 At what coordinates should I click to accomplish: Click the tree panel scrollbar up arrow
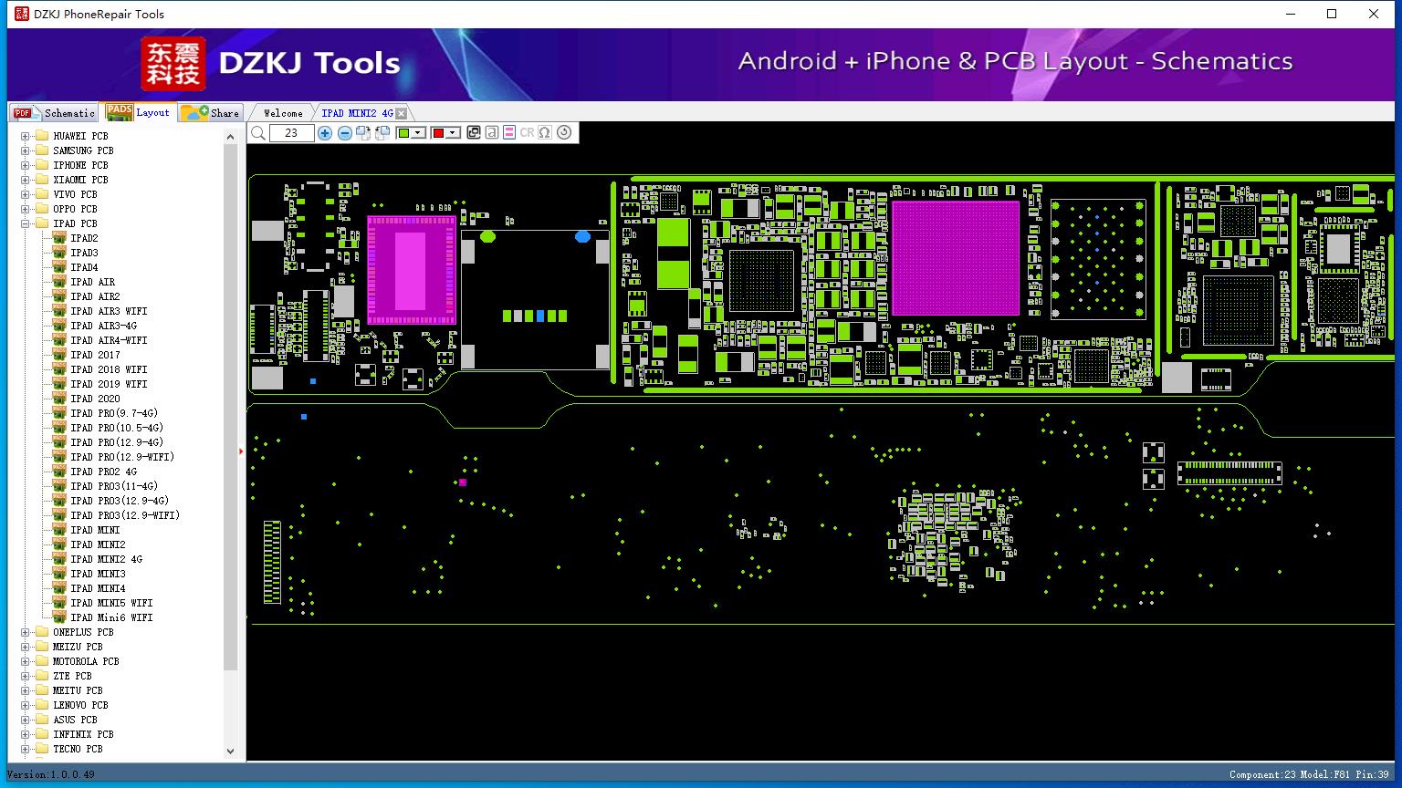pos(230,135)
